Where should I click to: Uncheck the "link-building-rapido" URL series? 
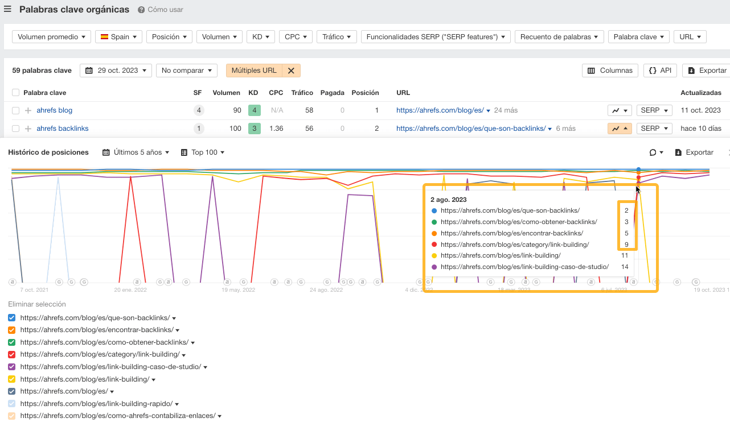[x=11, y=403]
